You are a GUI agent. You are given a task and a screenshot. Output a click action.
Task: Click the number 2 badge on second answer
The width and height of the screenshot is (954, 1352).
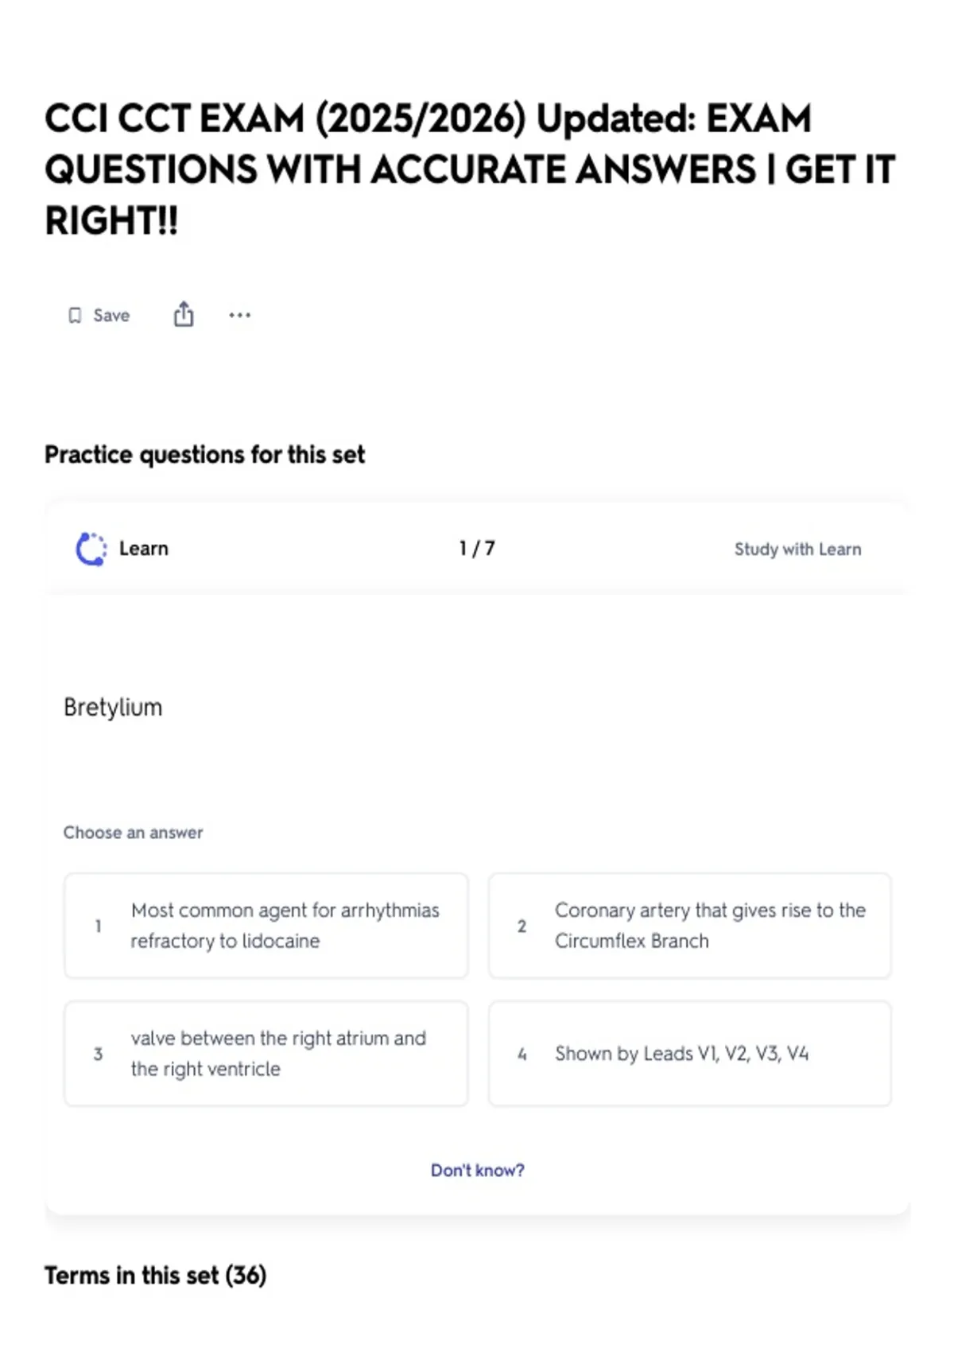[522, 926]
